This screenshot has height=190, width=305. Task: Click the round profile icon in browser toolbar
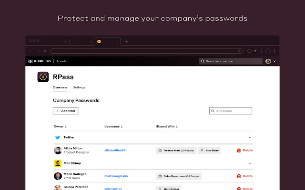click(268, 51)
